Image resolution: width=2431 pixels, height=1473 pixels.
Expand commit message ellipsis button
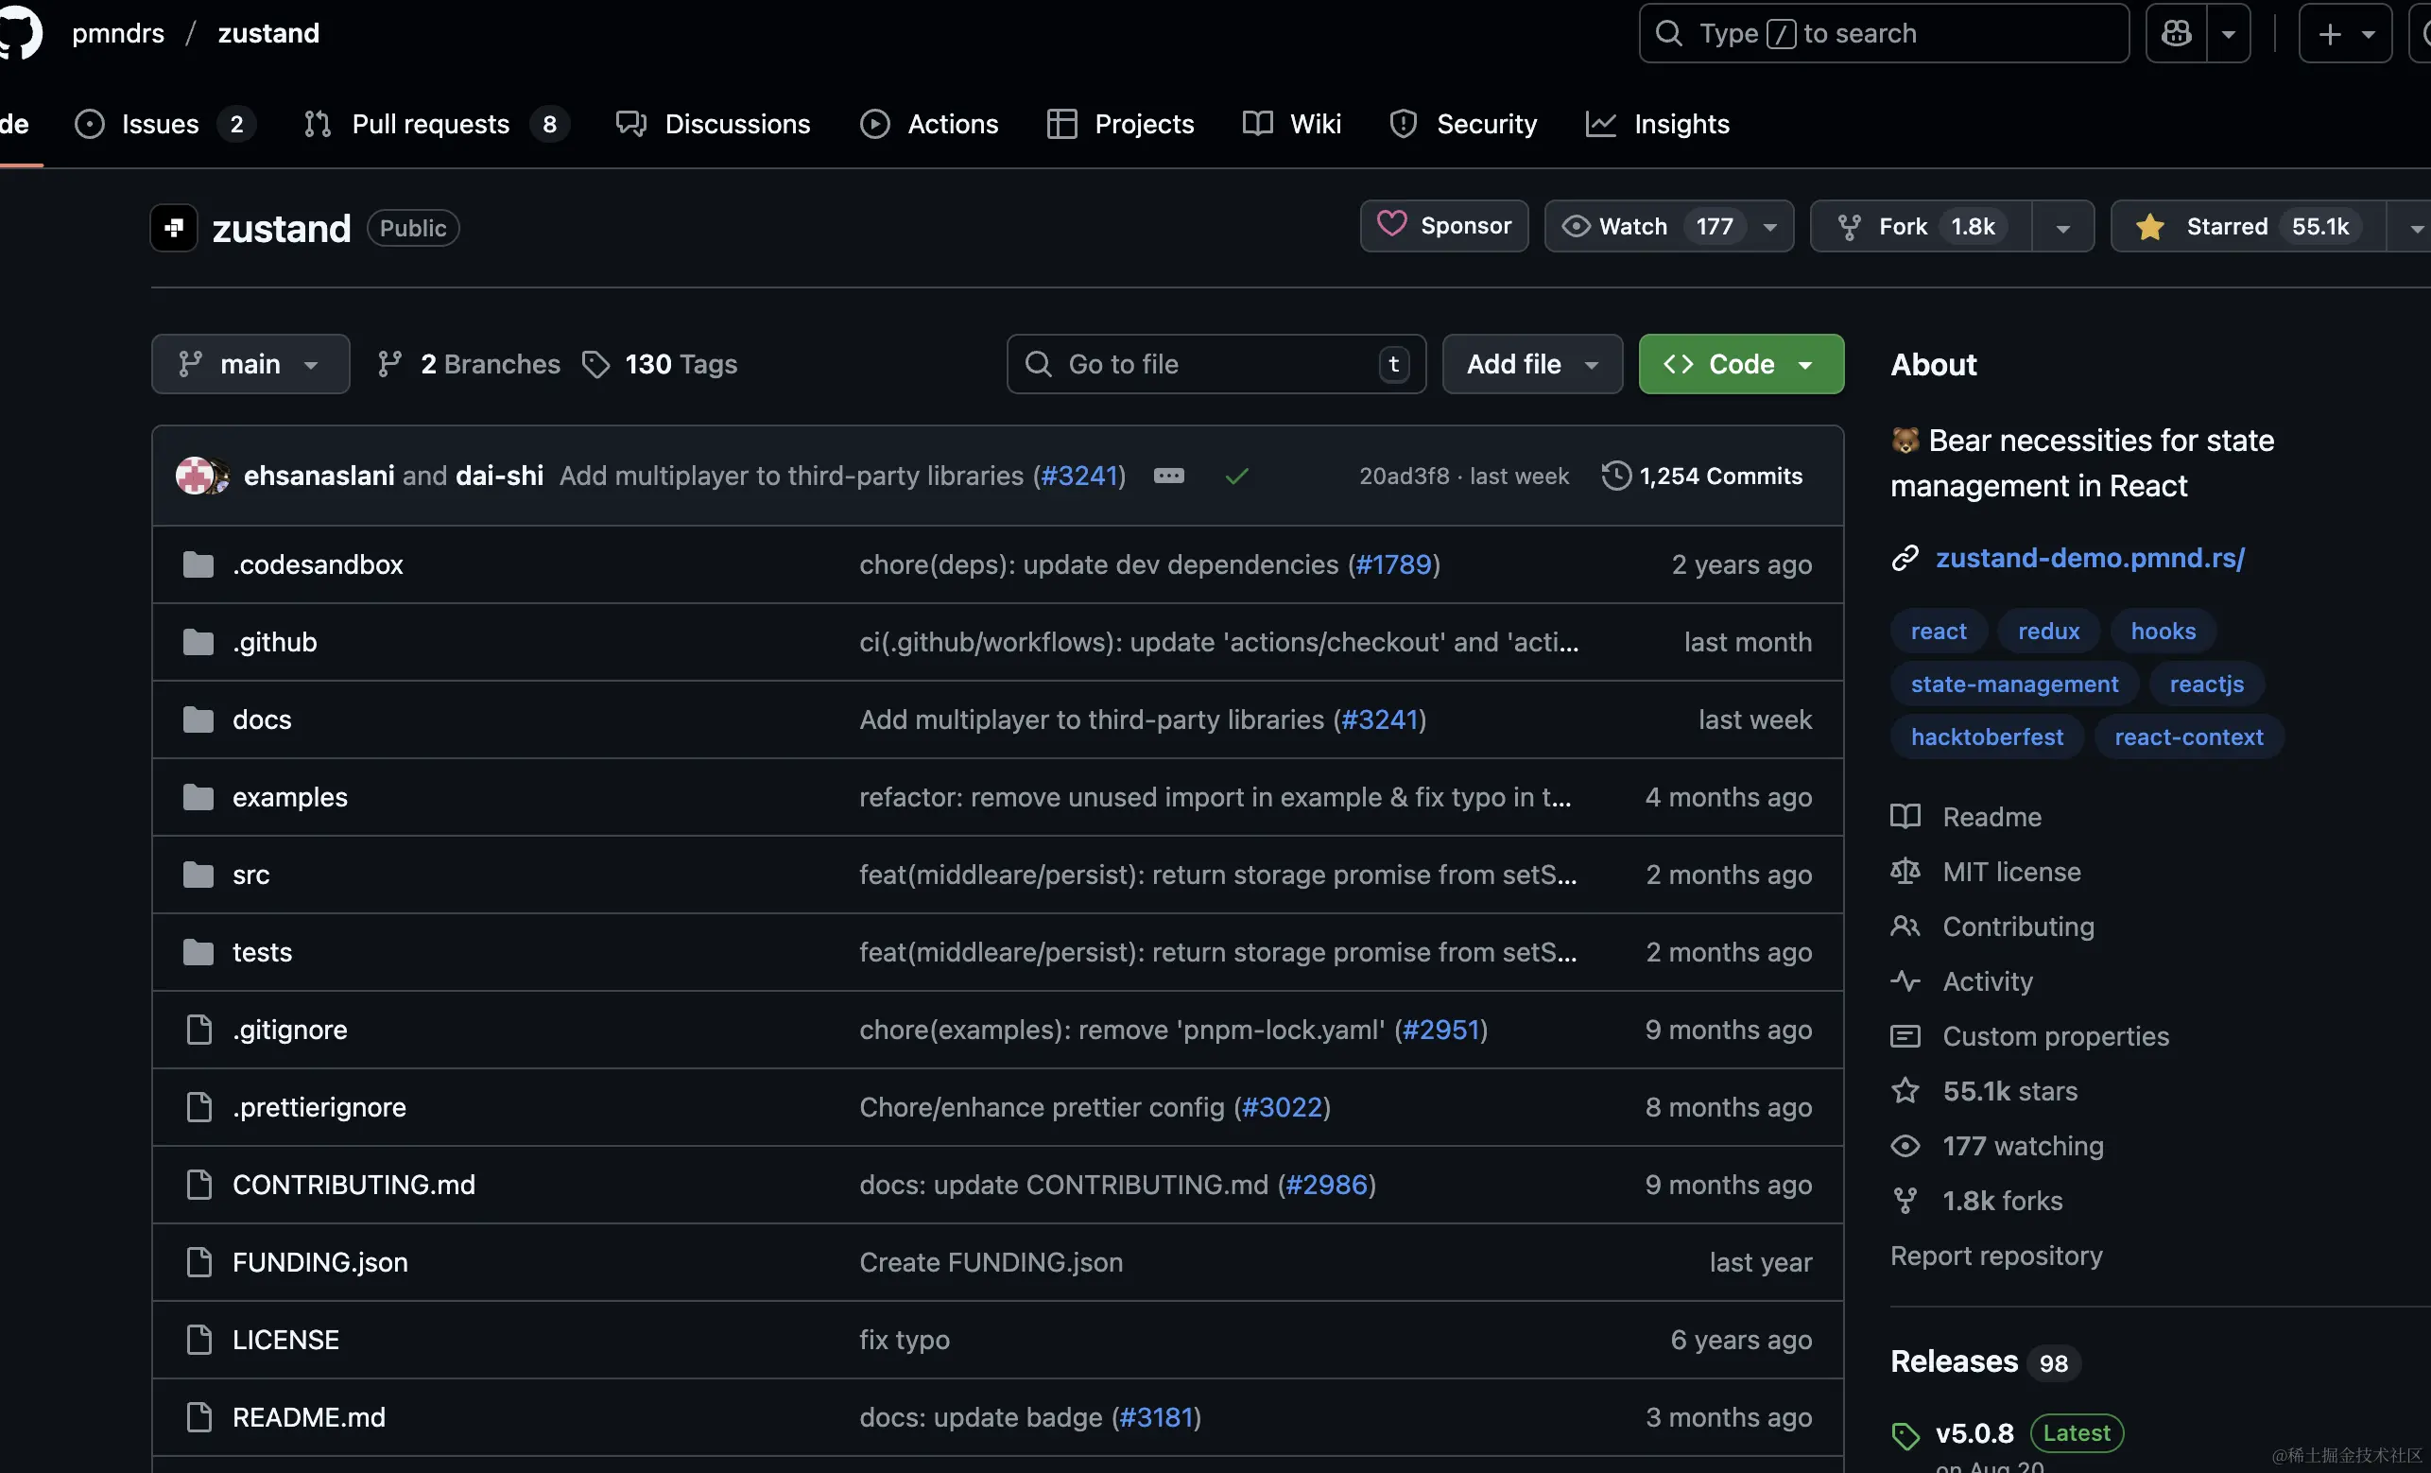pos(1168,476)
